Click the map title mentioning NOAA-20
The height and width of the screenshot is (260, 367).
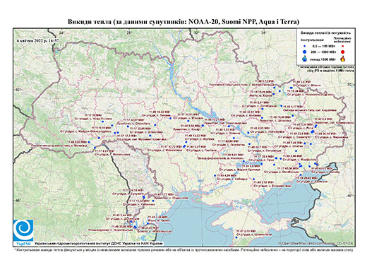click(183, 22)
